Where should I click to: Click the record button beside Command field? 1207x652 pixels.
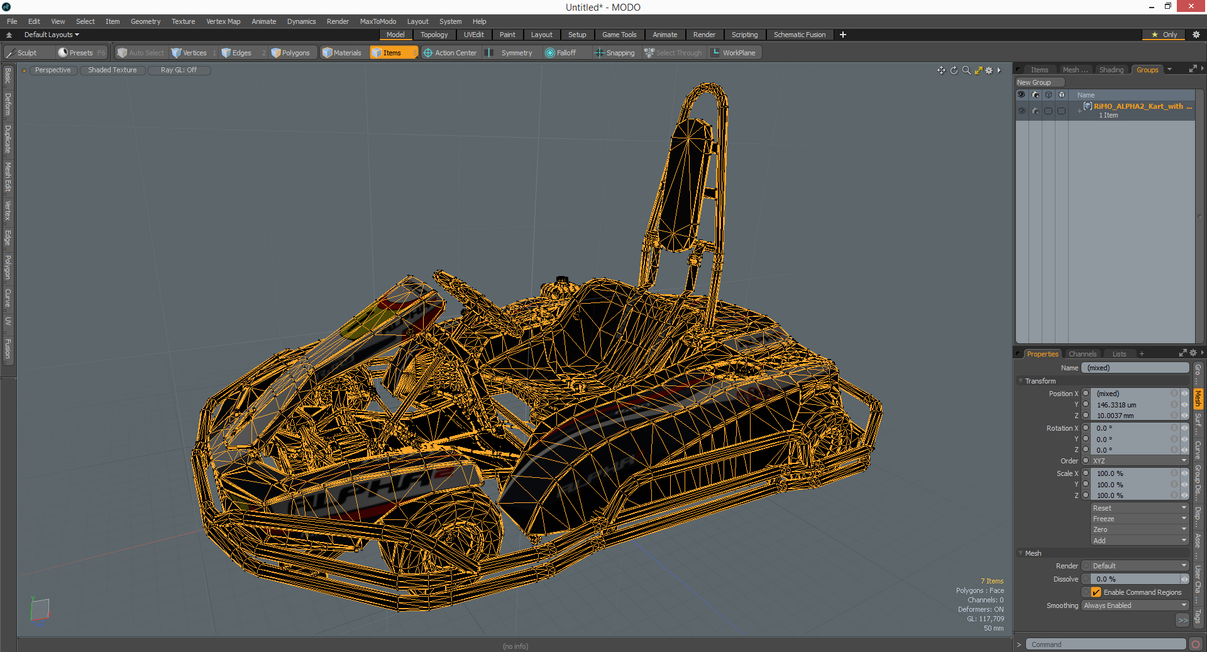point(1196,644)
